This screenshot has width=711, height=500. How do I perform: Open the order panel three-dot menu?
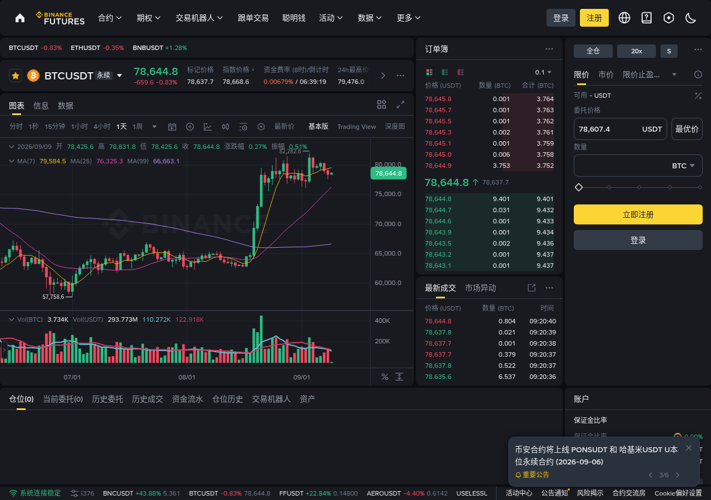[x=698, y=50]
